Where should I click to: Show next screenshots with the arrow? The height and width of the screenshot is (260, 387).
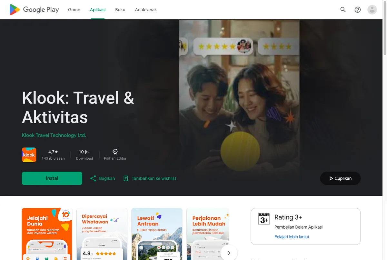(229, 253)
